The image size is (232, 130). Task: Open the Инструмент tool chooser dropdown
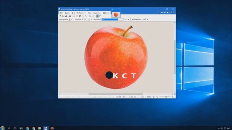[71, 19]
